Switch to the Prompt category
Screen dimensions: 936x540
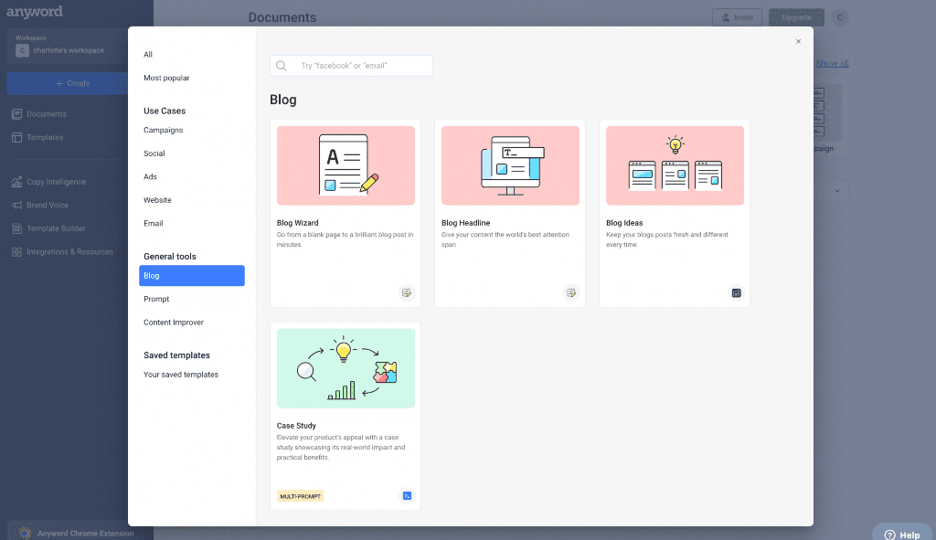click(156, 299)
